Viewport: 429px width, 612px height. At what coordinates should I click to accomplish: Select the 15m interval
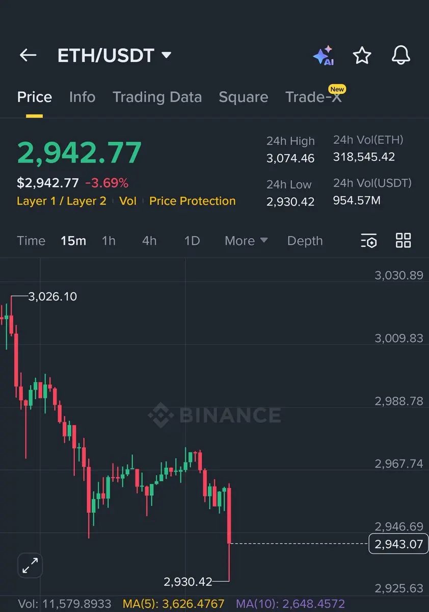73,241
